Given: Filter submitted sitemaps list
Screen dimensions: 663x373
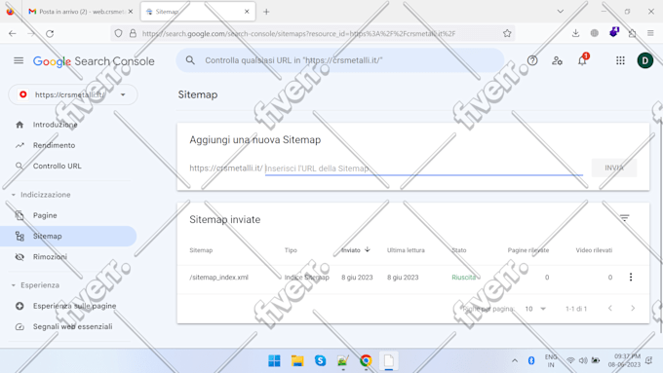Looking at the screenshot, I should [x=625, y=218].
